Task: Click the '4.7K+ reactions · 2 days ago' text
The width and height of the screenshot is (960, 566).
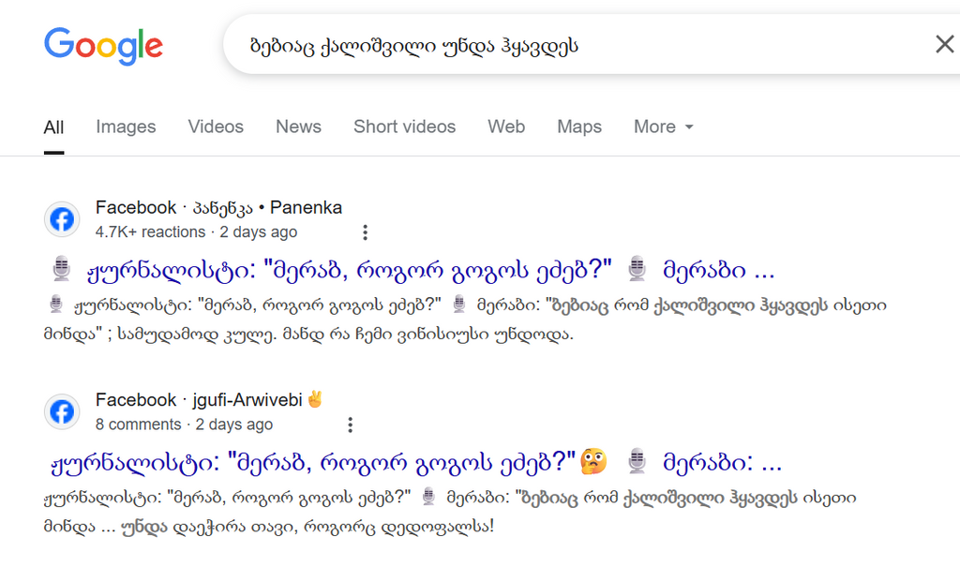Action: (x=196, y=232)
